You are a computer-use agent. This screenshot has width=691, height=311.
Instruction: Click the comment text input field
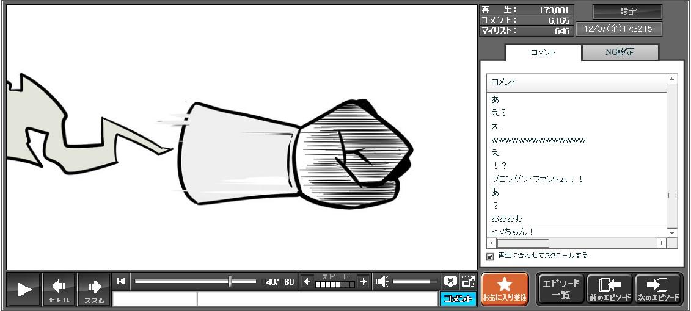[316, 299]
